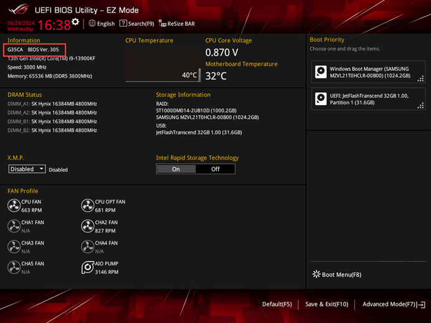Click Memory: 65536 MB line
The image size is (431, 323).
click(50, 76)
